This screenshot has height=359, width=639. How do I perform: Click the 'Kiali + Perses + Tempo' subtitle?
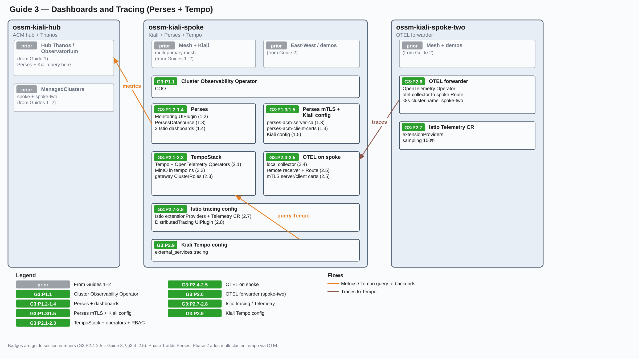(x=175, y=35)
